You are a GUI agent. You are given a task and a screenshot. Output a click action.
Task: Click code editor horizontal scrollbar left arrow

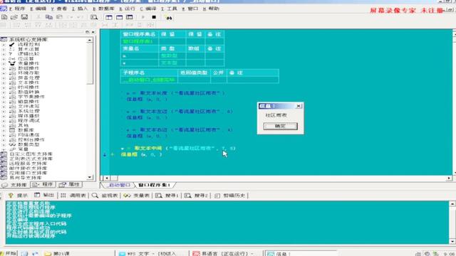[x=107, y=178]
